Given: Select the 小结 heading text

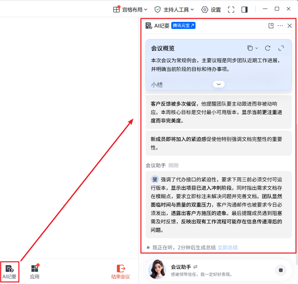Looking at the screenshot, I should coord(157,85).
